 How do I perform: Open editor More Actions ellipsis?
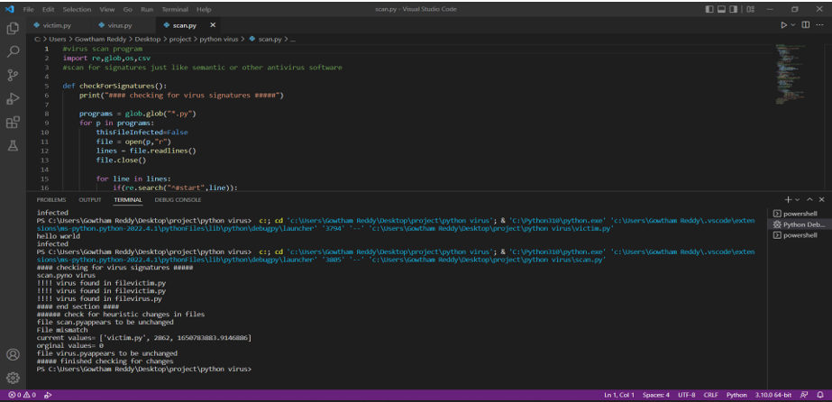(821, 25)
